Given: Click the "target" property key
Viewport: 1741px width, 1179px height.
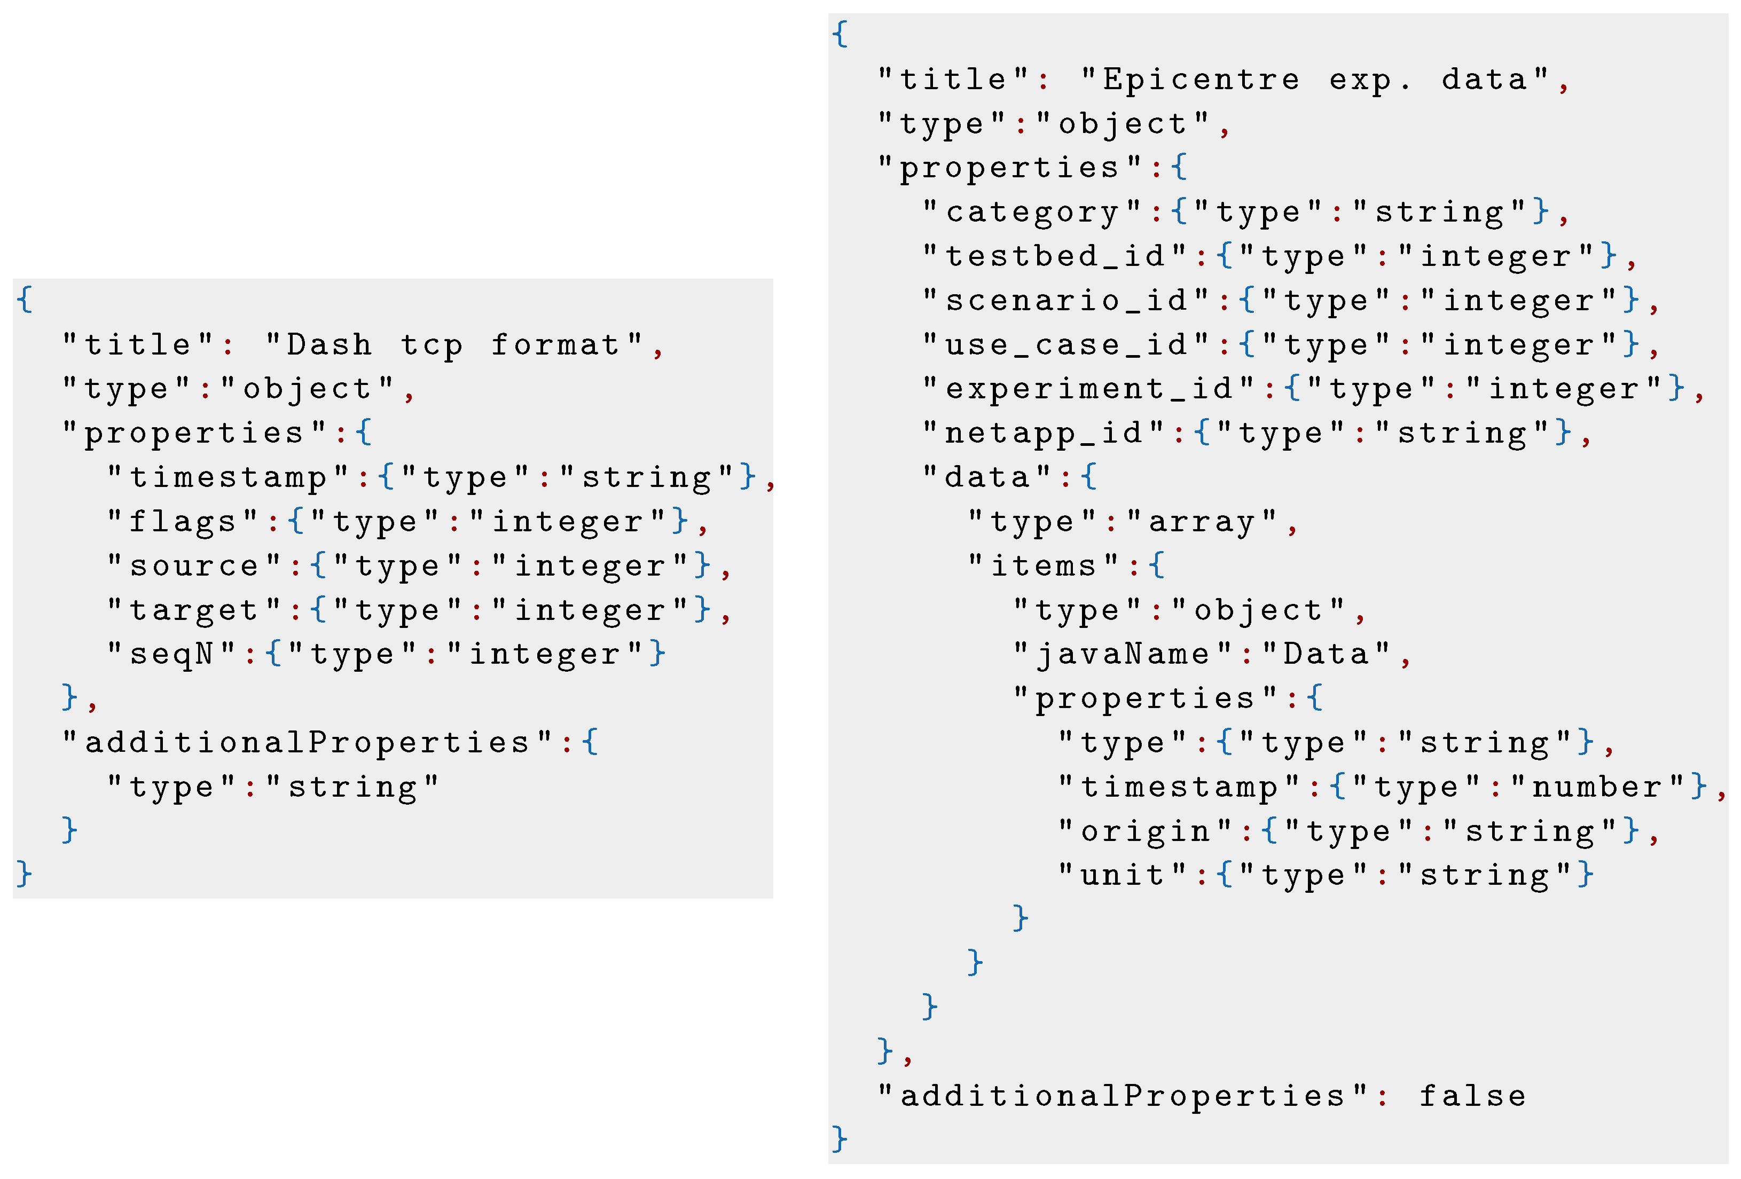Looking at the screenshot, I should coord(194,610).
